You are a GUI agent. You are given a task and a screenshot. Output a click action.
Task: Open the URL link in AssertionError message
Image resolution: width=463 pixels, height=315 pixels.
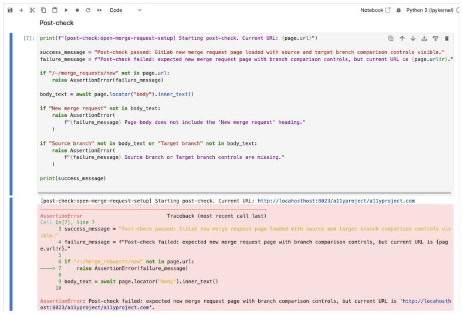[x=245, y=304]
